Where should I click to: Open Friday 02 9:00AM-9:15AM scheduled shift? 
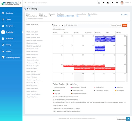(110, 40)
